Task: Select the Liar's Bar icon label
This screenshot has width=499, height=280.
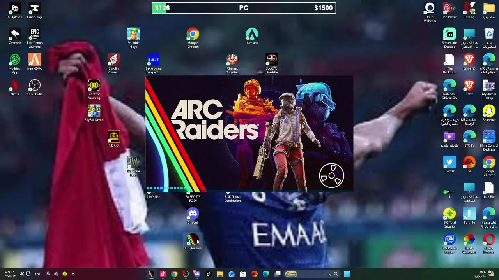Action: click(153, 197)
